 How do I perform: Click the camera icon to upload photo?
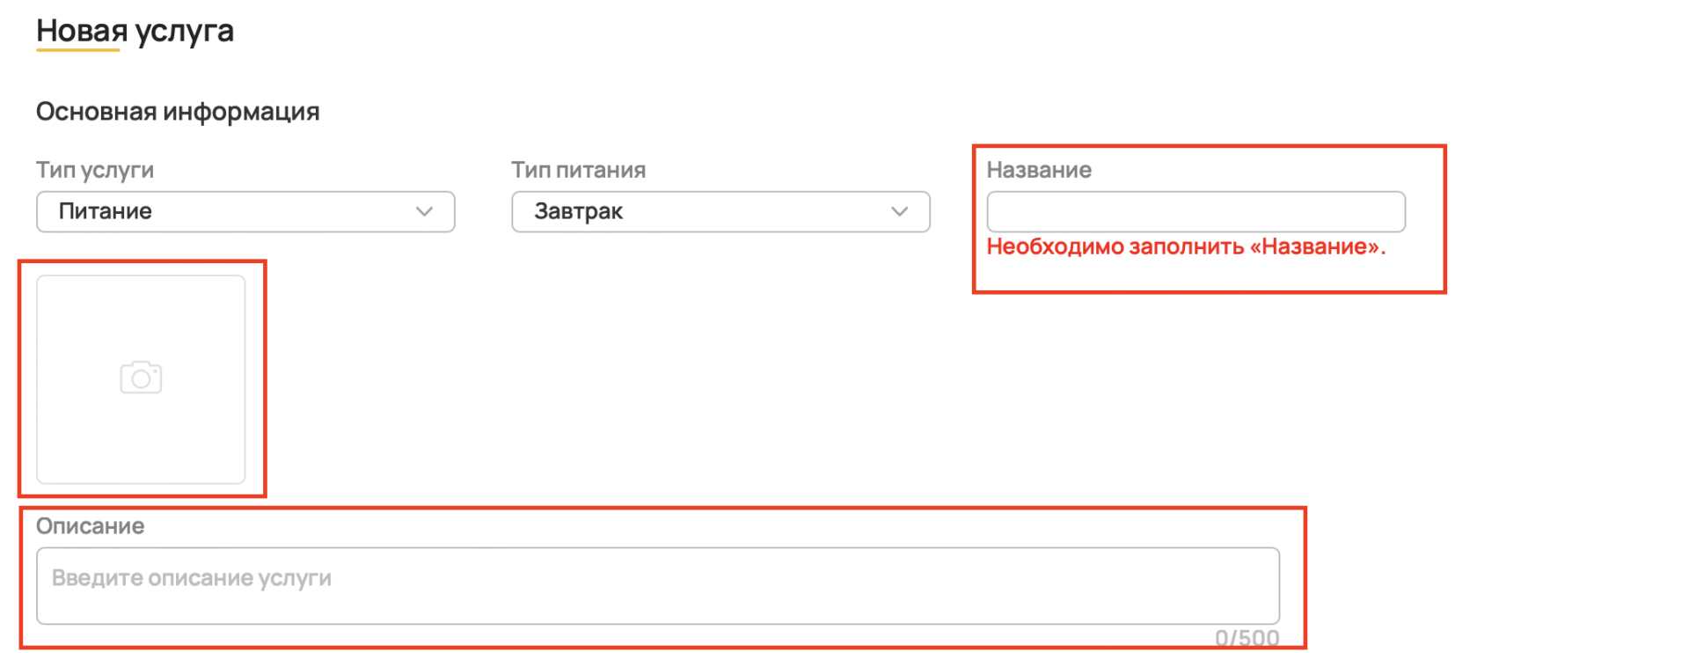point(141,378)
